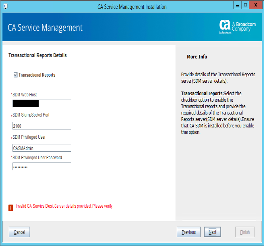Click the installer window icon in title bar
Image resolution: width=265 pixels, height=246 pixels.
click(5, 6)
